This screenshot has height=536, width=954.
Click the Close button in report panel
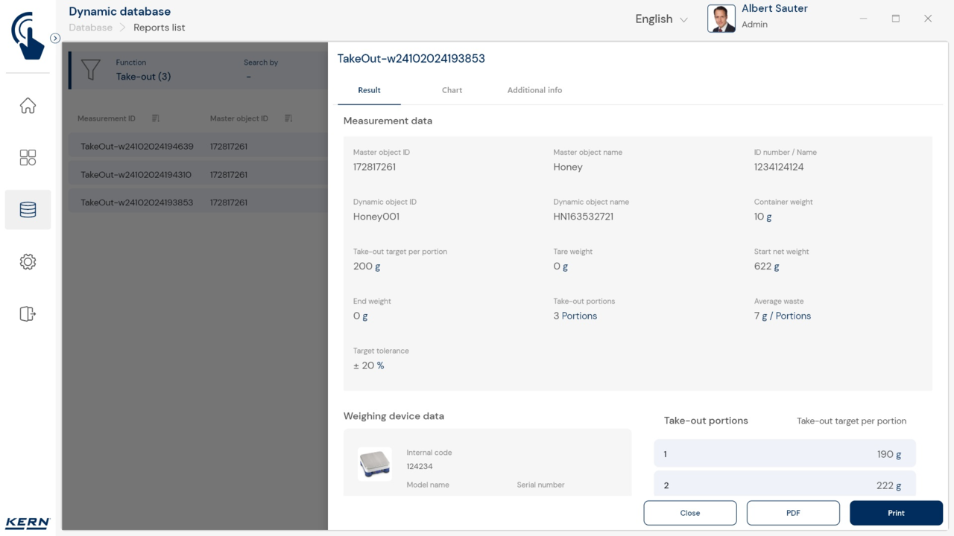[x=689, y=513]
